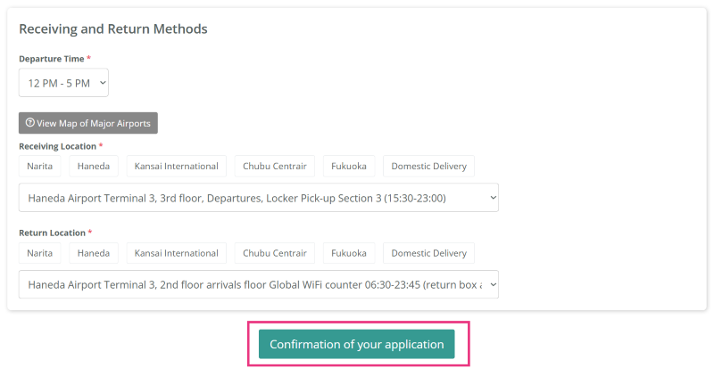
Task: Click the question mark icon on View Map button
Action: coord(30,123)
